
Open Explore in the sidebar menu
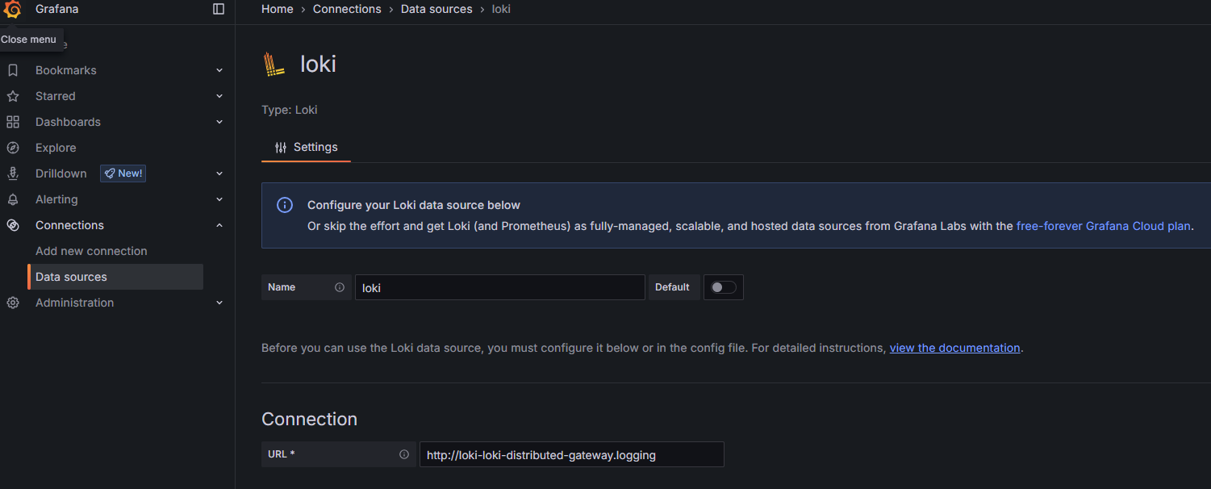56,148
